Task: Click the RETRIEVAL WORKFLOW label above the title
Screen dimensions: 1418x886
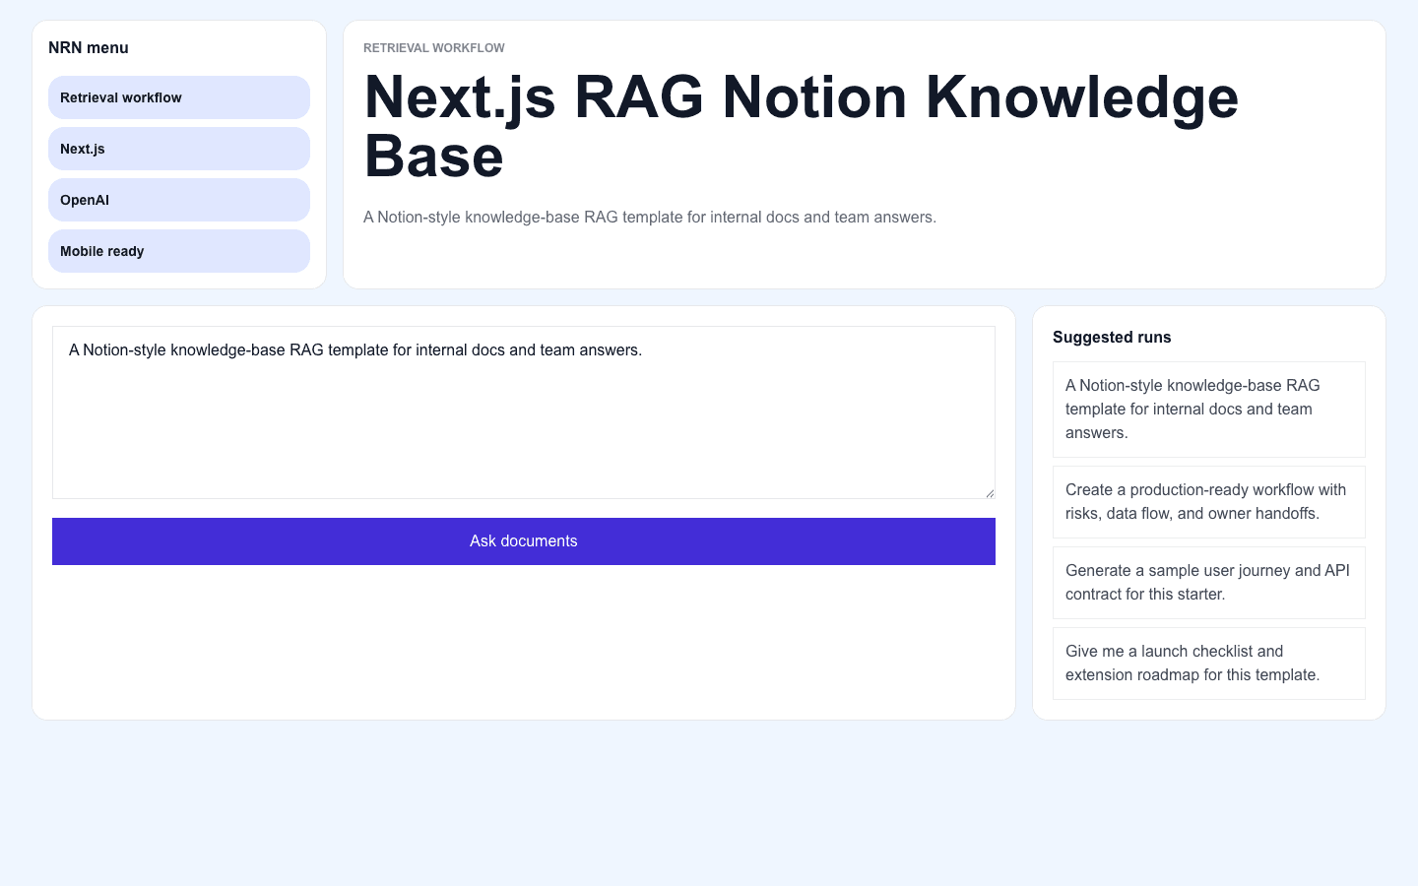Action: [434, 48]
